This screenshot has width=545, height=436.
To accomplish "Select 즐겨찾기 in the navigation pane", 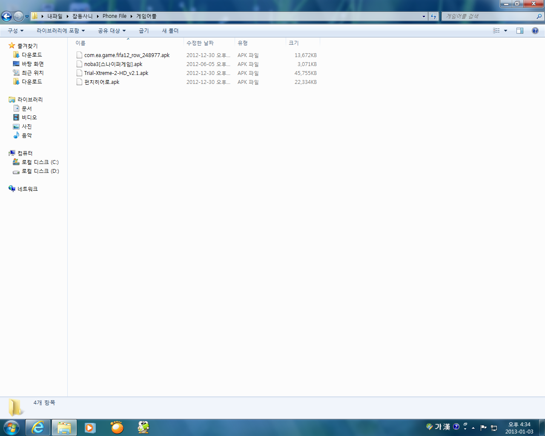I will pyautogui.click(x=27, y=46).
